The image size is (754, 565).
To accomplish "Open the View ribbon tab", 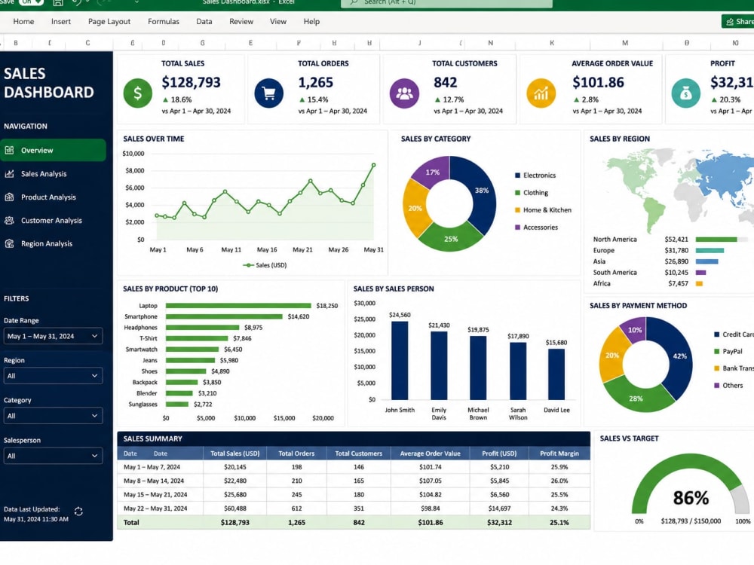I will 278,22.
